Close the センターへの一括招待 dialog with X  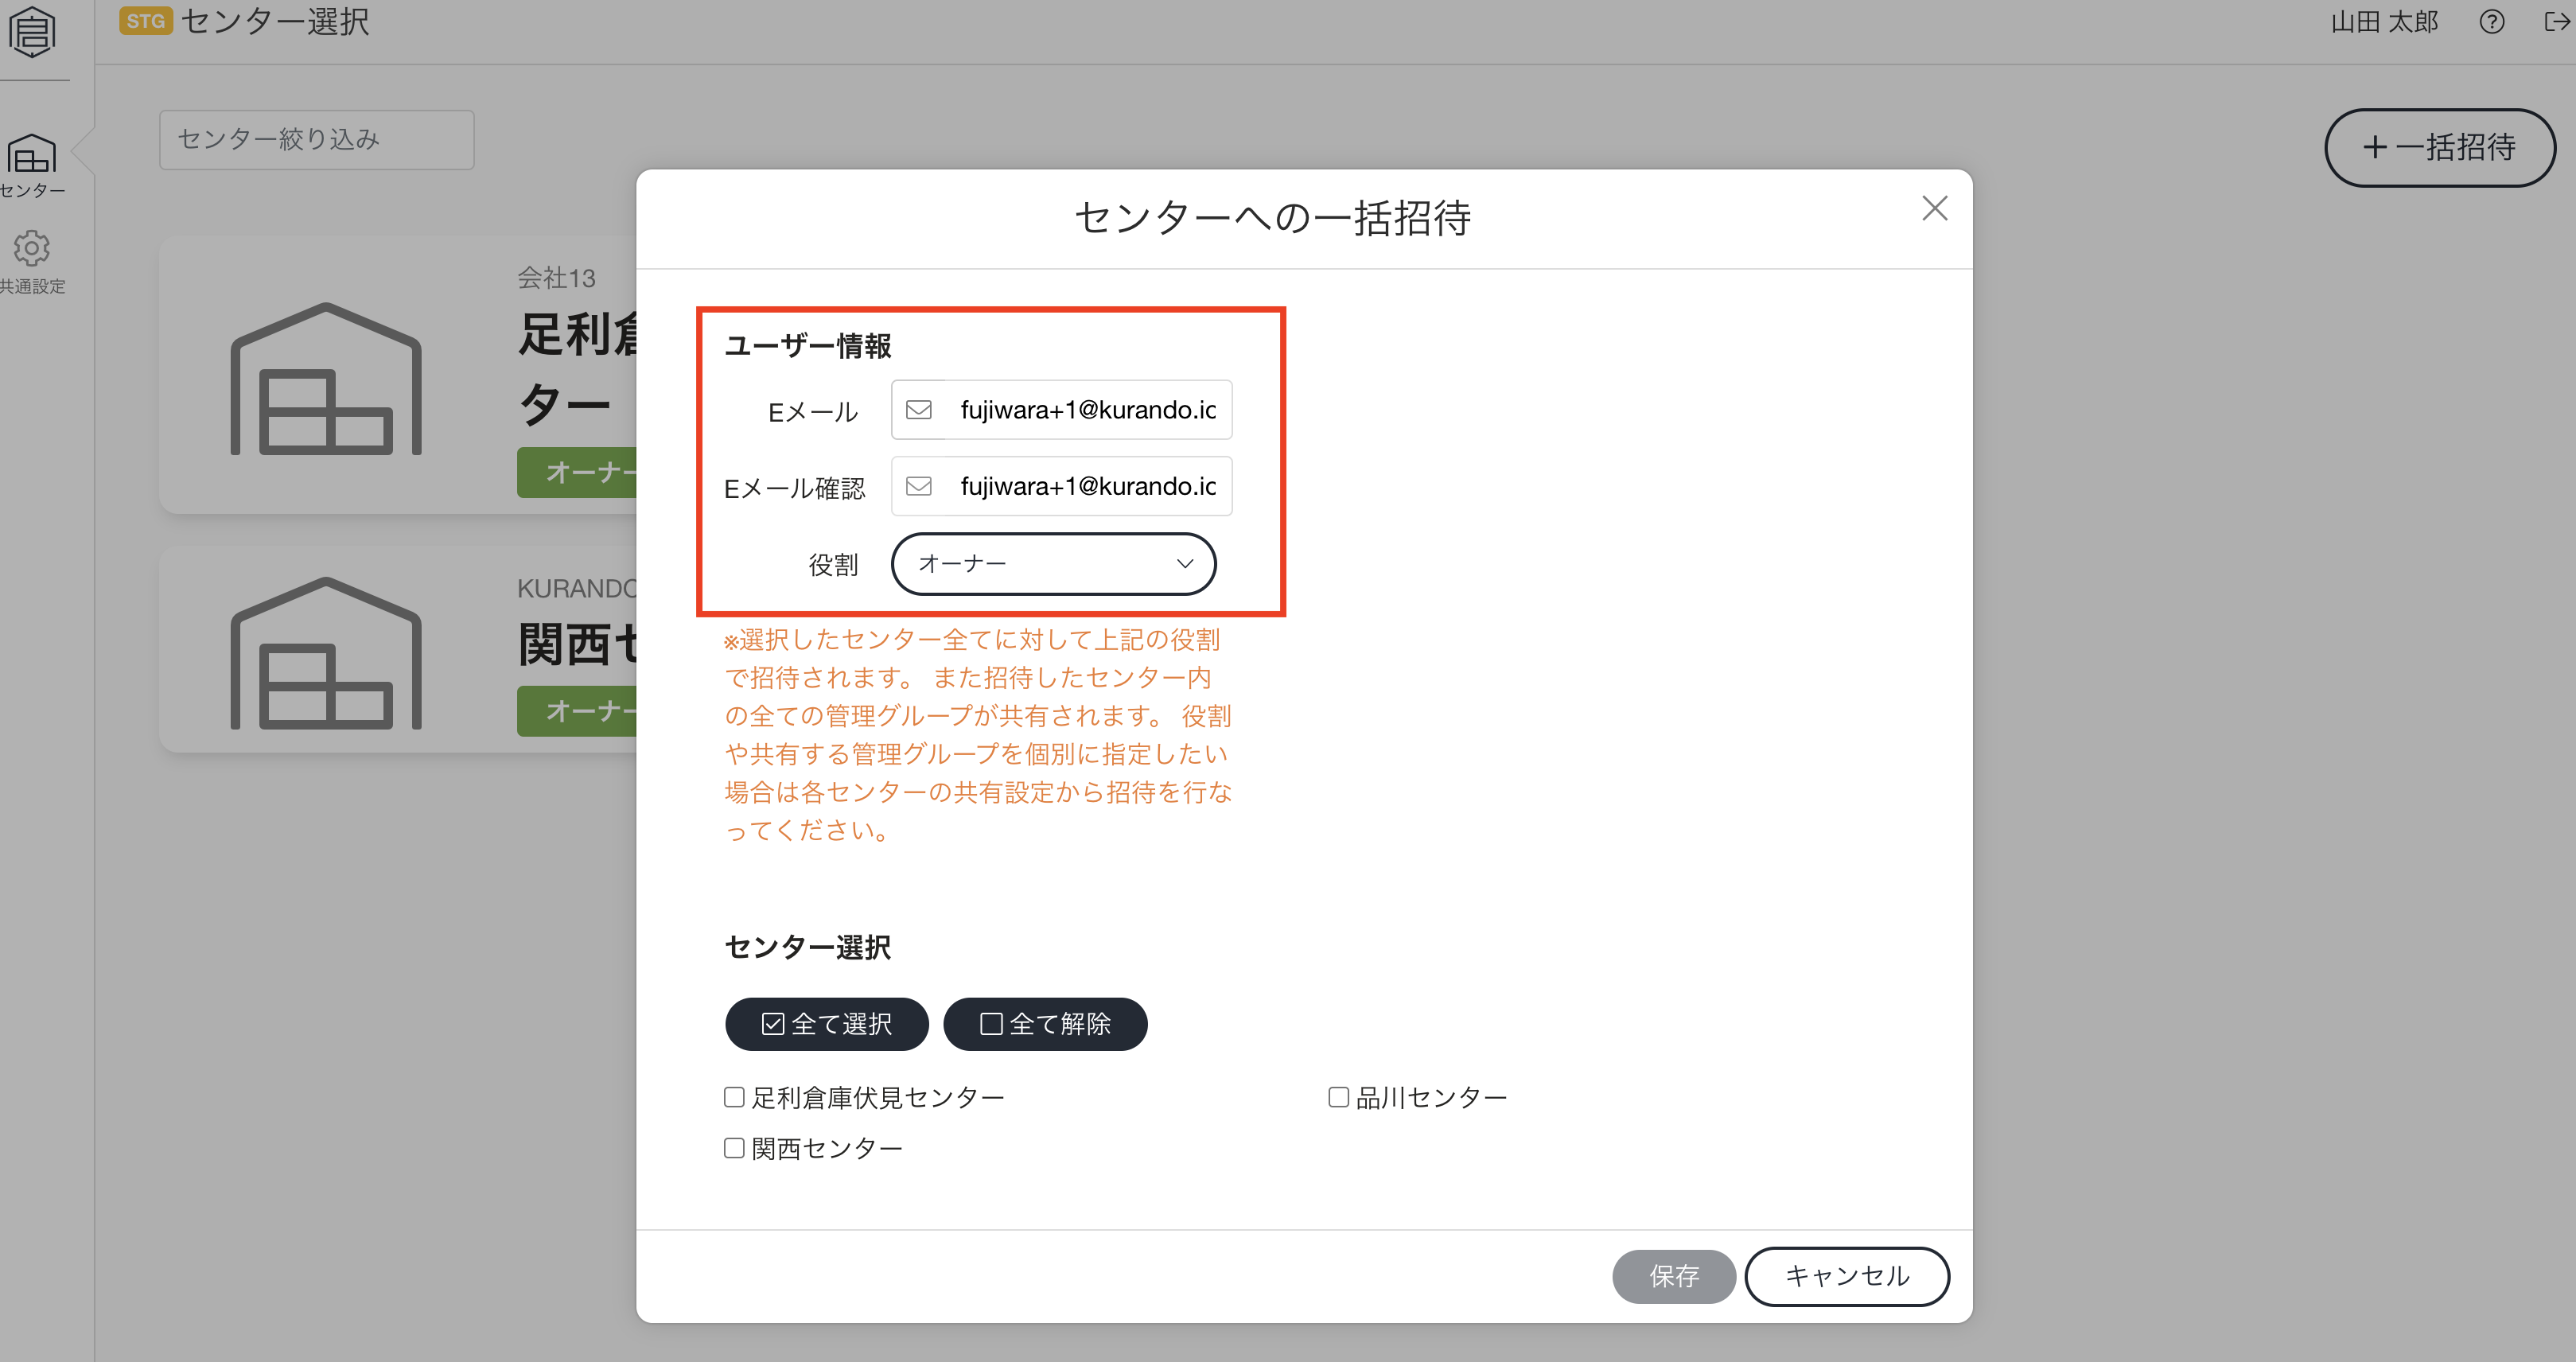1934,208
